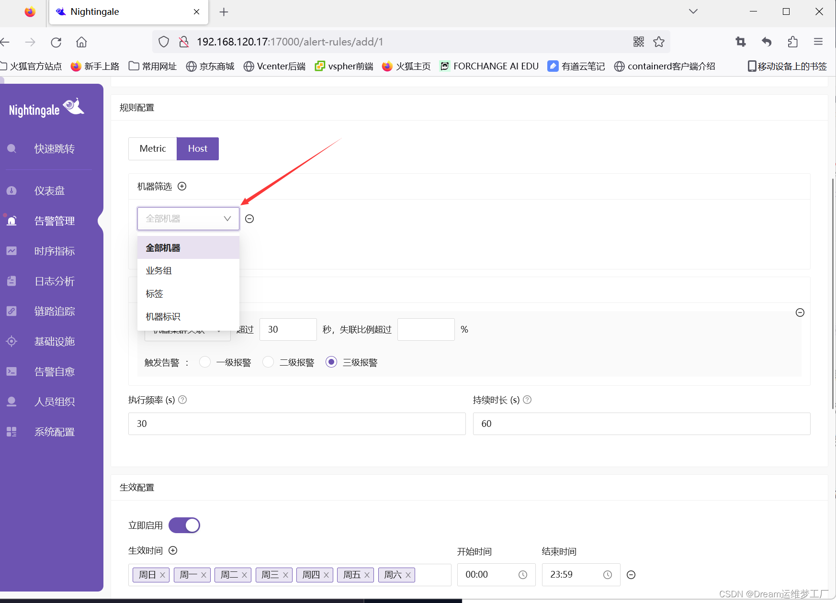Open the screenshot crop tool
Image resolution: width=836 pixels, height=603 pixels.
tap(741, 42)
